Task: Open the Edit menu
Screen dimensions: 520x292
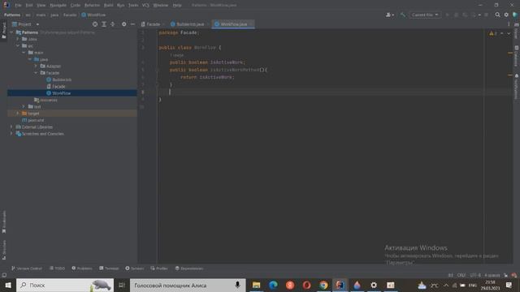Action: click(x=29, y=6)
